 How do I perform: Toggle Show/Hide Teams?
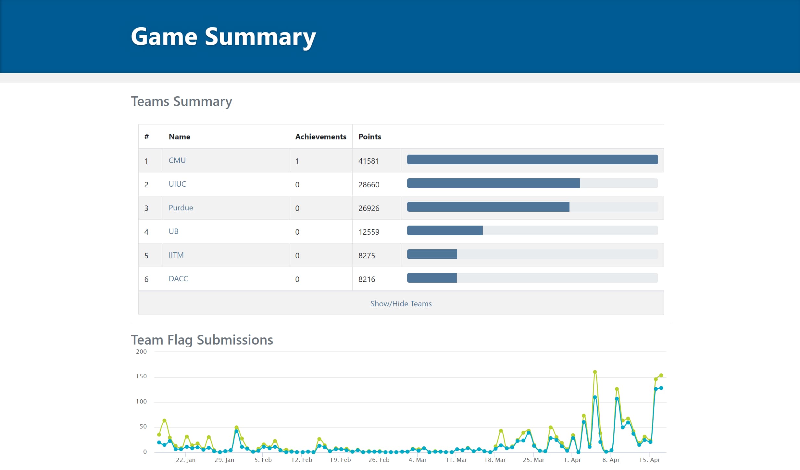point(401,304)
